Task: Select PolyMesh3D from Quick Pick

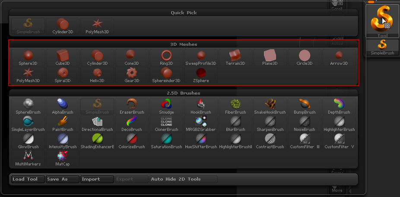Action: click(97, 26)
